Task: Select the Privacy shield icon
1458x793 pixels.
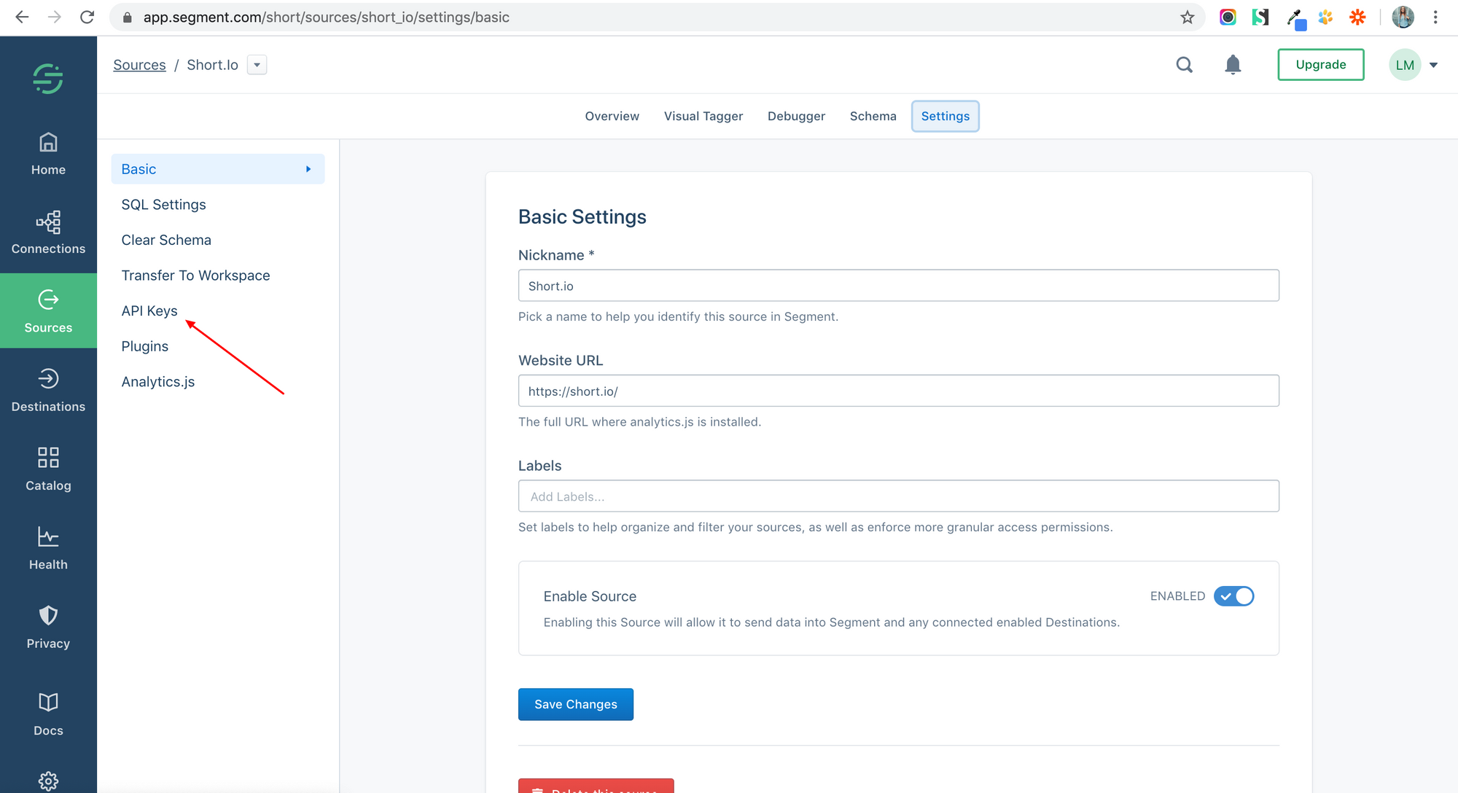Action: pos(47,625)
